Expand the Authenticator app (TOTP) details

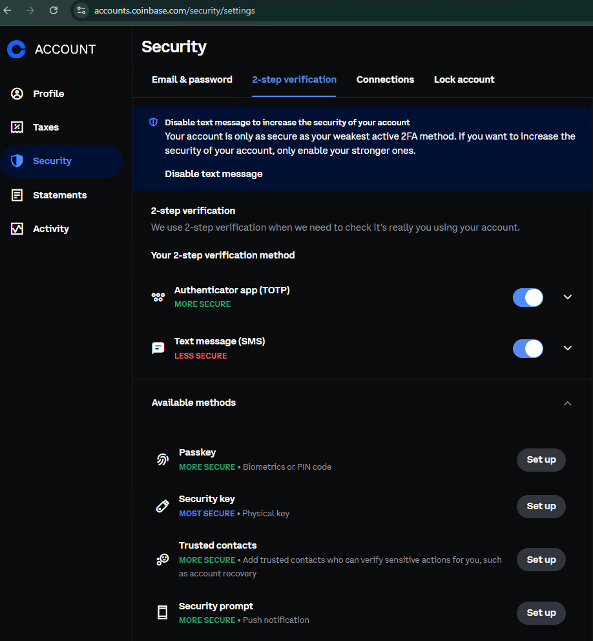click(x=567, y=297)
